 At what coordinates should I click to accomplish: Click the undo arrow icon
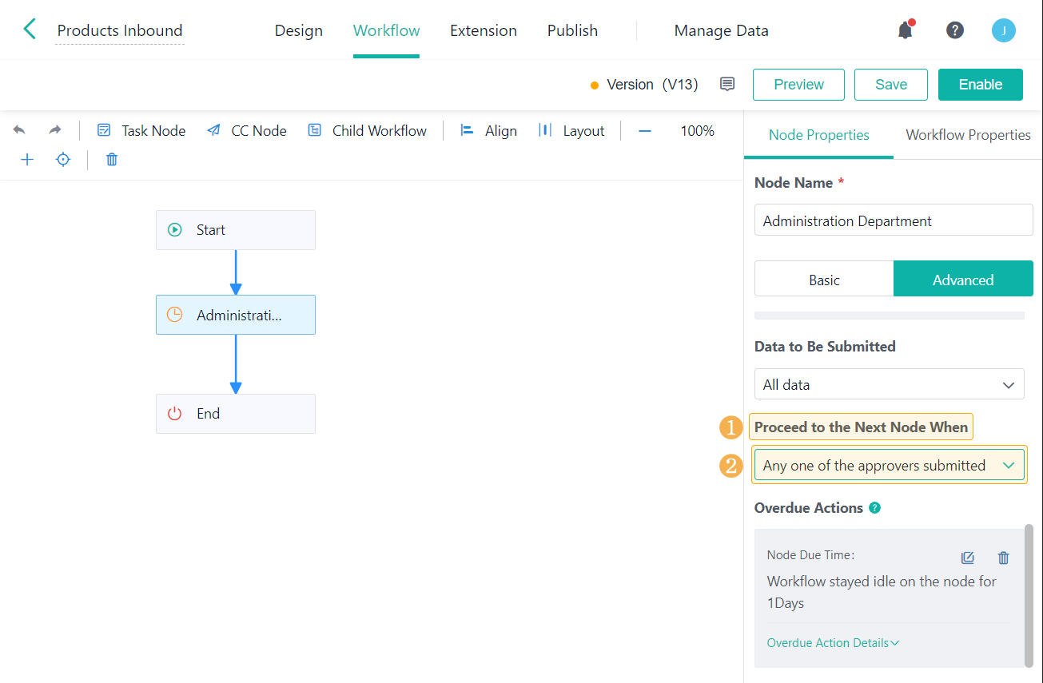pyautogui.click(x=19, y=130)
